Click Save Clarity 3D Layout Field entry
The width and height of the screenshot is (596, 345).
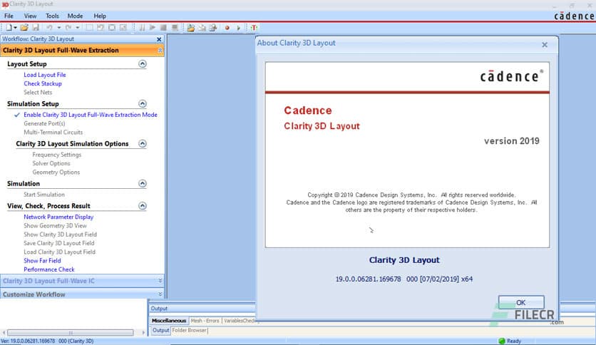point(59,243)
